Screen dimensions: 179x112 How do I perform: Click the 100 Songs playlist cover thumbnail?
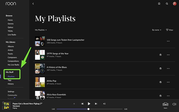40,41
